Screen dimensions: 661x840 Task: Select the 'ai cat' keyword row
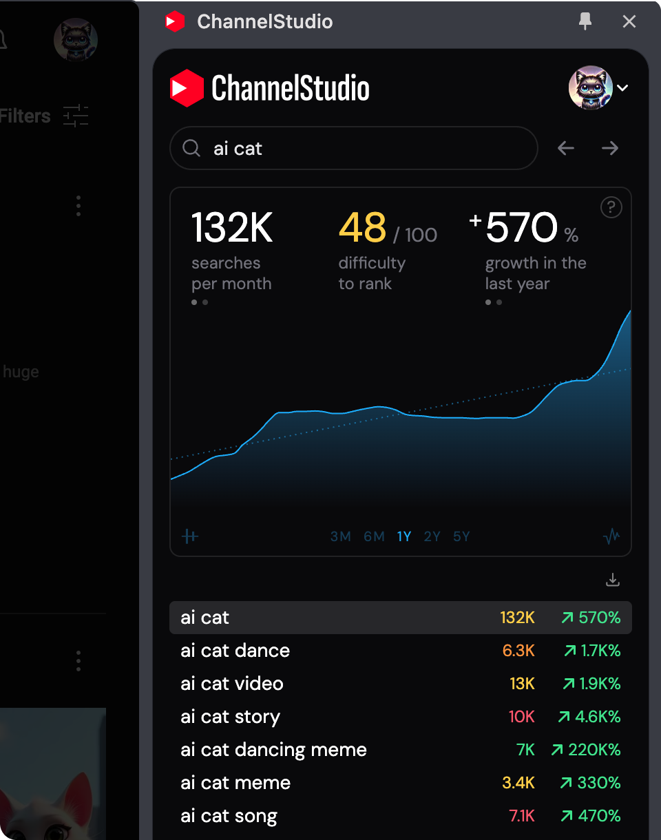(x=401, y=618)
